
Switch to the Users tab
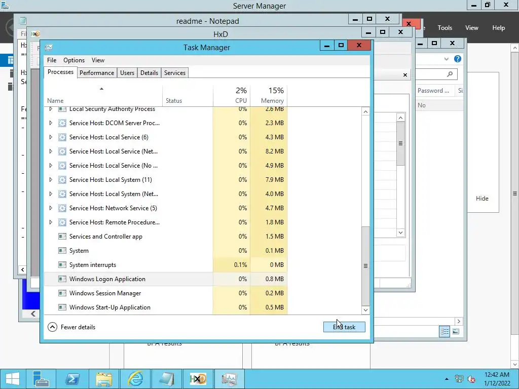tap(127, 73)
